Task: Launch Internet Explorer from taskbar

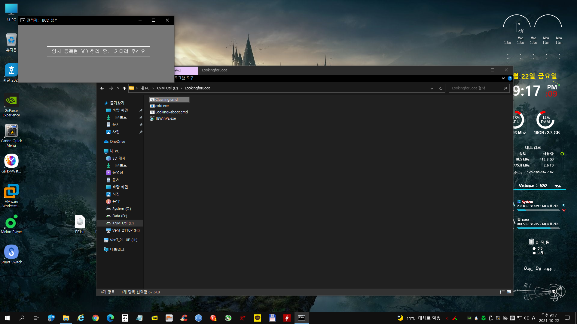Action: (x=81, y=318)
